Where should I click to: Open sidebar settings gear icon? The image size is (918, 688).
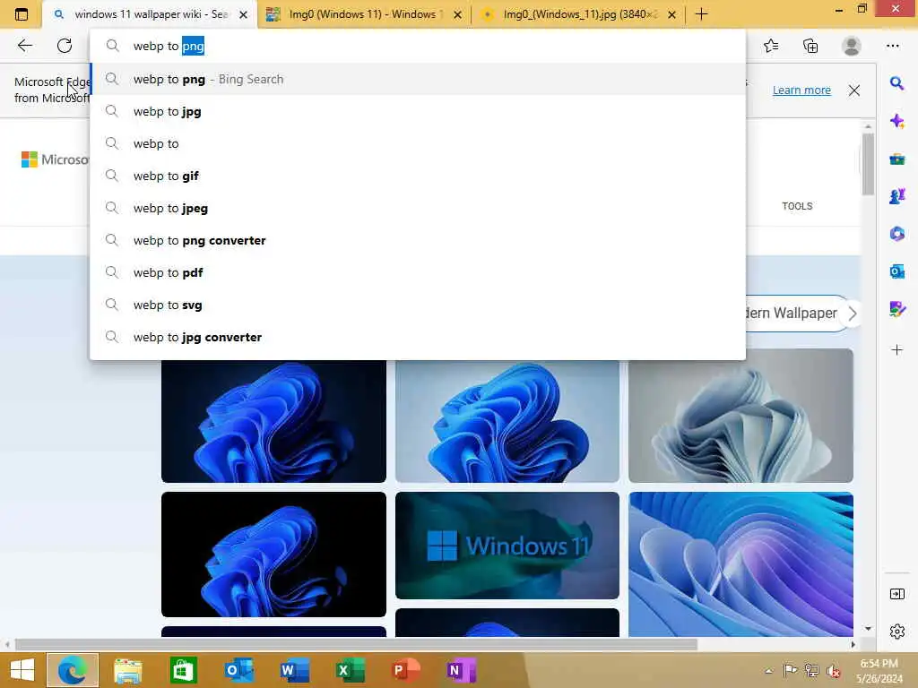[896, 632]
